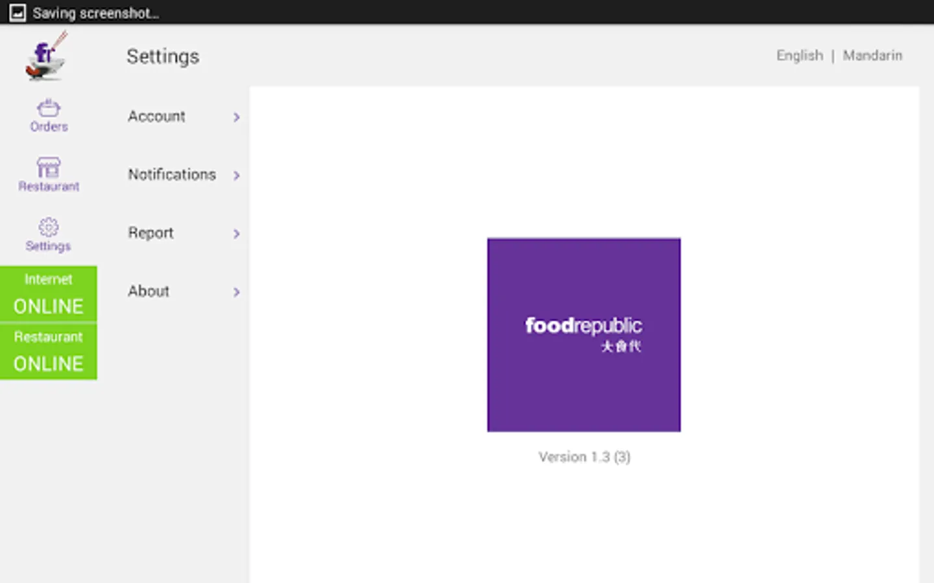Open the Account settings item

pos(184,117)
